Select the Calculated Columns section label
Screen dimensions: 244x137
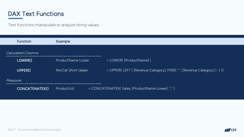coord(22,53)
